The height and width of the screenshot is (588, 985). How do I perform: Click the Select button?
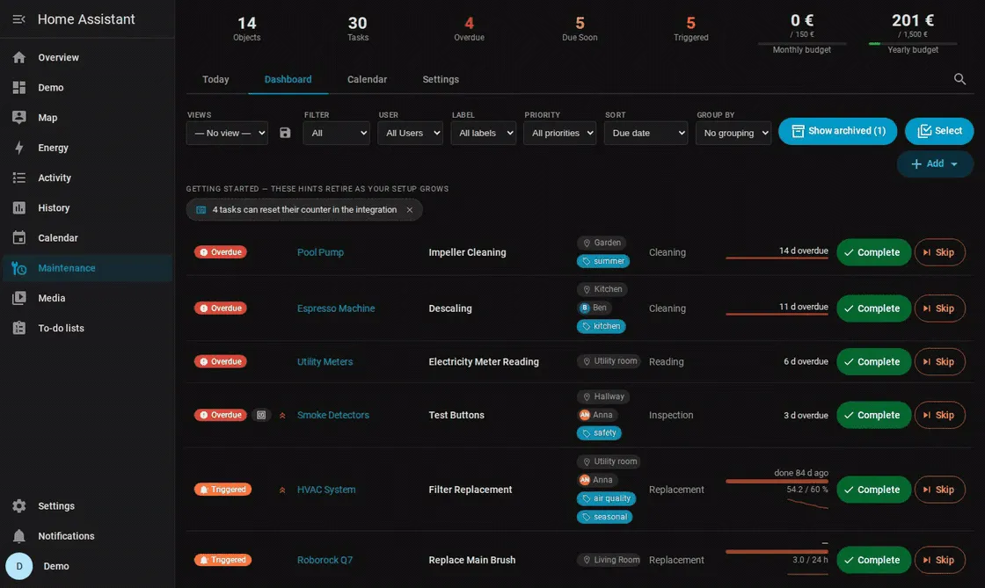point(939,131)
